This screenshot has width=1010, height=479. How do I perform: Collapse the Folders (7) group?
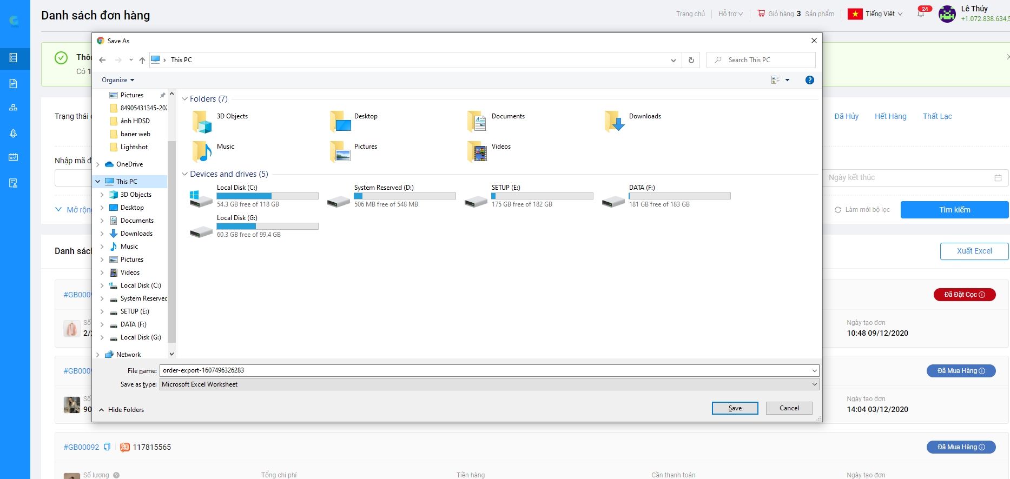tap(184, 99)
